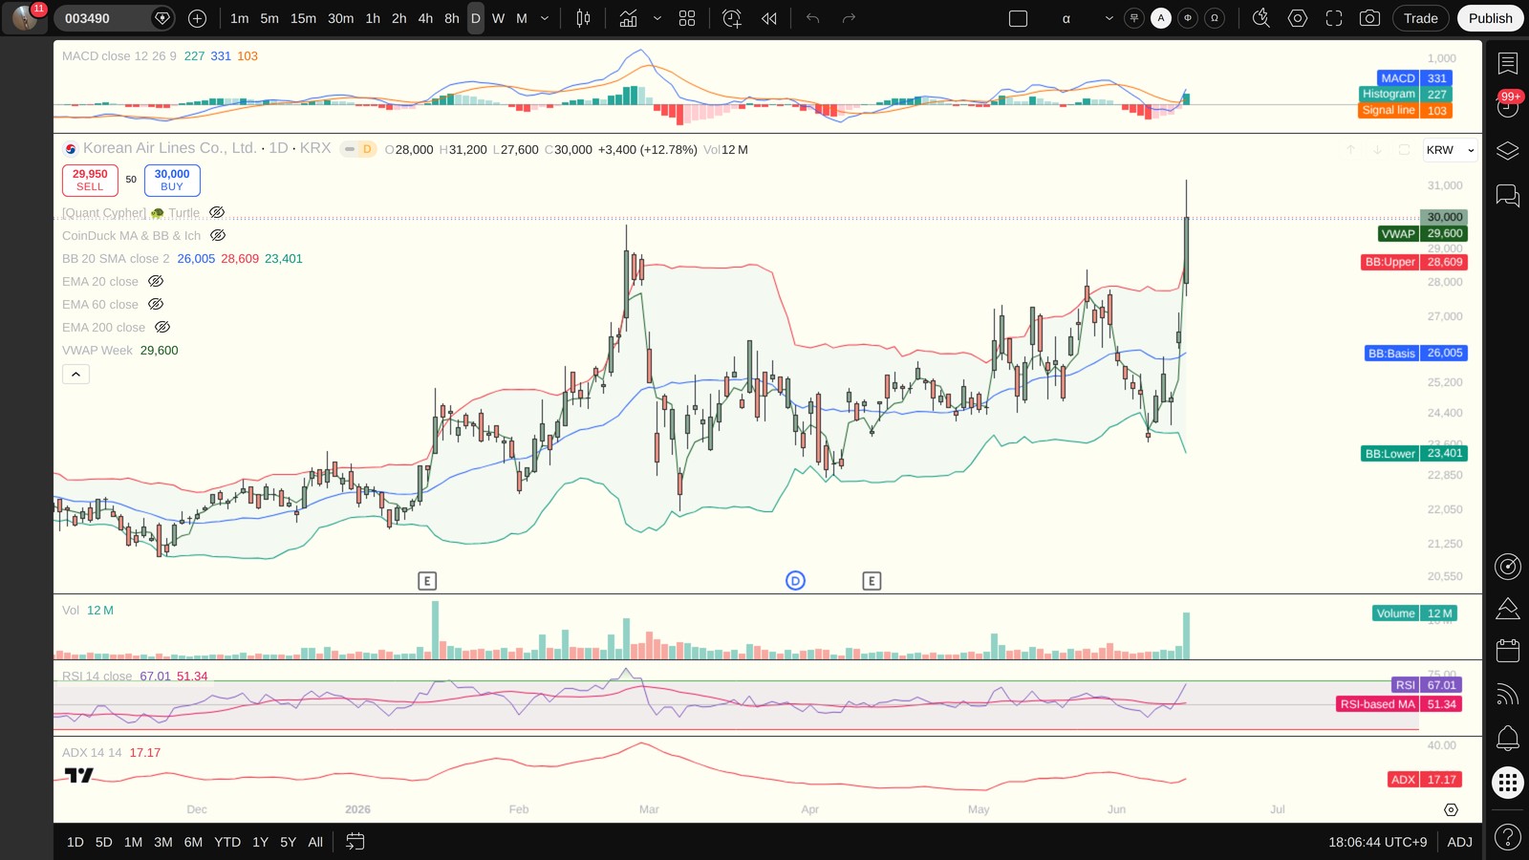Open the alerts clock icon with 99+ badge
This screenshot has width=1529, height=860.
(1508, 106)
